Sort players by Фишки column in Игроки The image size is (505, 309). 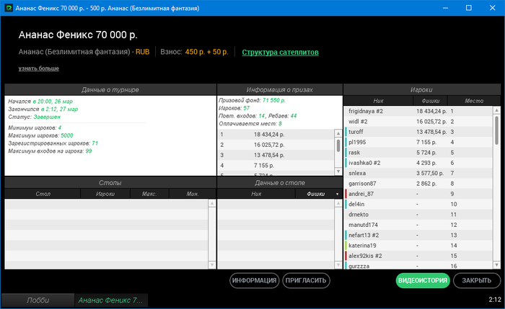coord(430,101)
